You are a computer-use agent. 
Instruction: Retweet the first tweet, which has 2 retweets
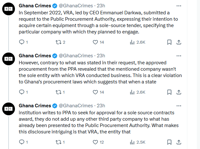[58, 42]
